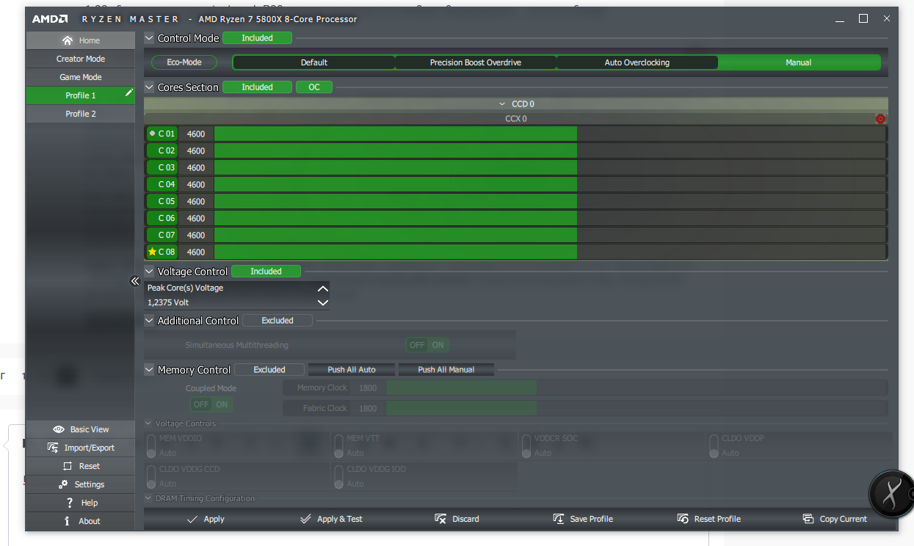Toggle the Voltage Control Included button

266,272
